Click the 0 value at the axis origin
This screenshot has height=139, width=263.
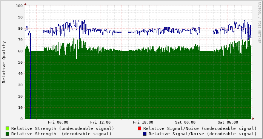[22, 119]
